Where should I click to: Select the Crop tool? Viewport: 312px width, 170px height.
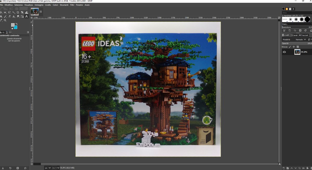[18, 12]
